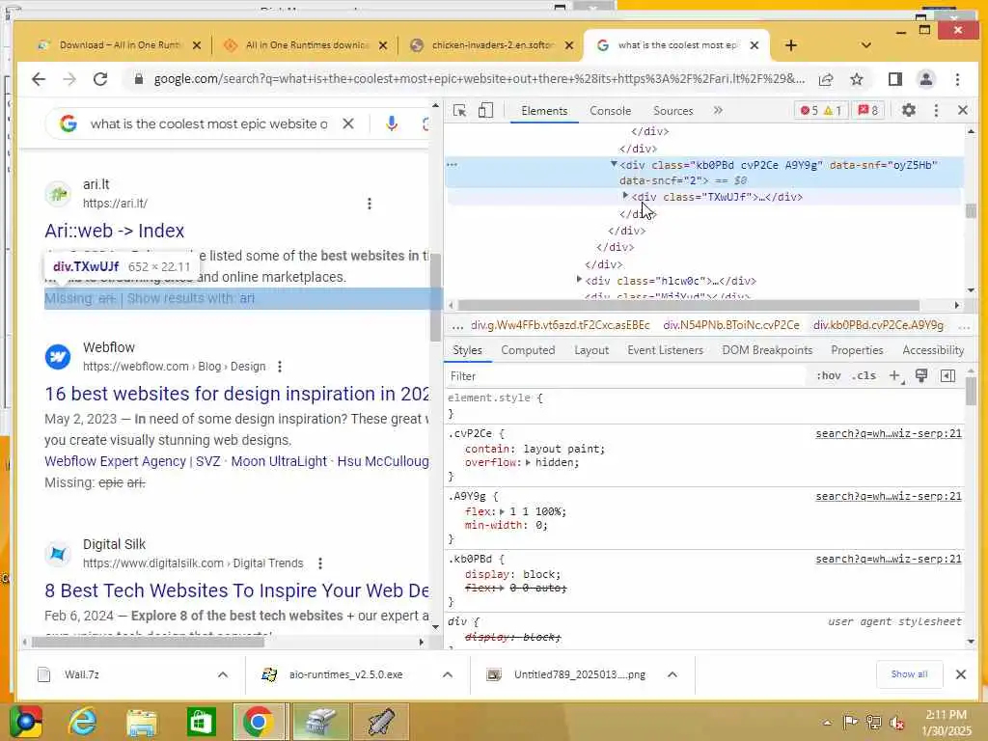Open aio-runtimes_v2.5.0.exe download options chevron

448,674
